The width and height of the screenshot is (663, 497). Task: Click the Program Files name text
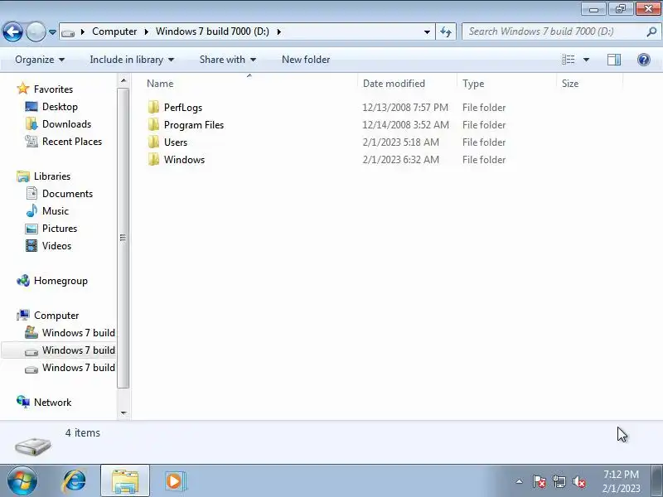pyautogui.click(x=194, y=125)
